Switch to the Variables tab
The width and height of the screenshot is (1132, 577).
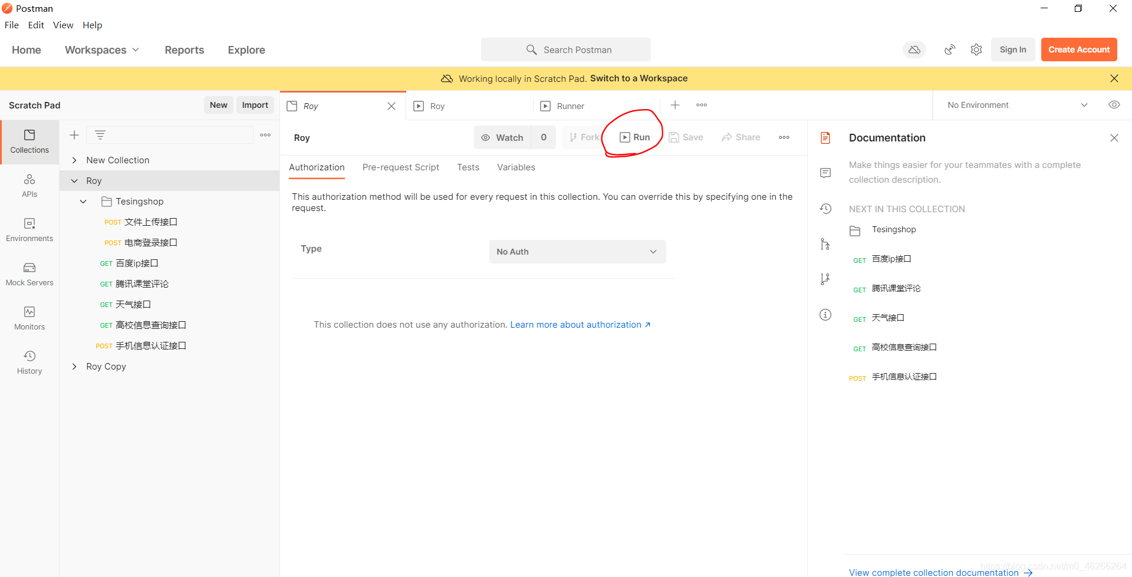(x=516, y=167)
